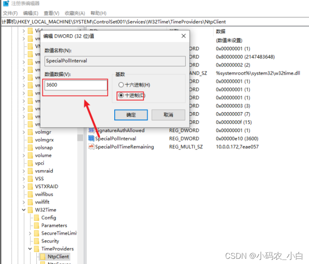The width and height of the screenshot is (309, 264).
Task: Select the vwifibus folder icon
Action: tap(30, 194)
